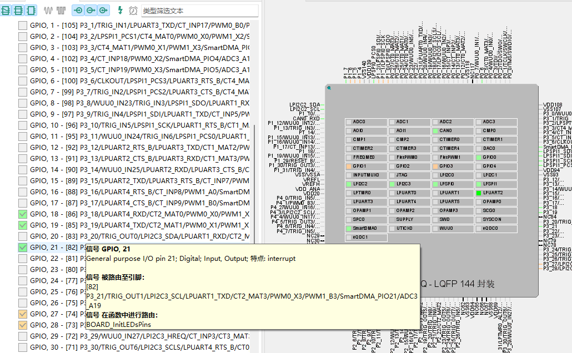Click the alarm clock toolbar icon
The width and height of the screenshot is (572, 353).
point(133,10)
